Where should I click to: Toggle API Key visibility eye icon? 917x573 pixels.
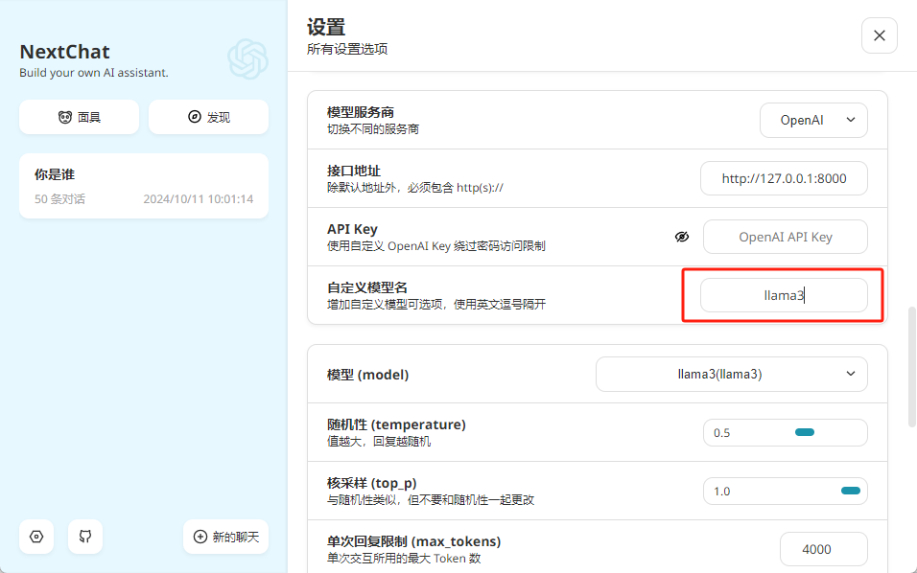(682, 237)
